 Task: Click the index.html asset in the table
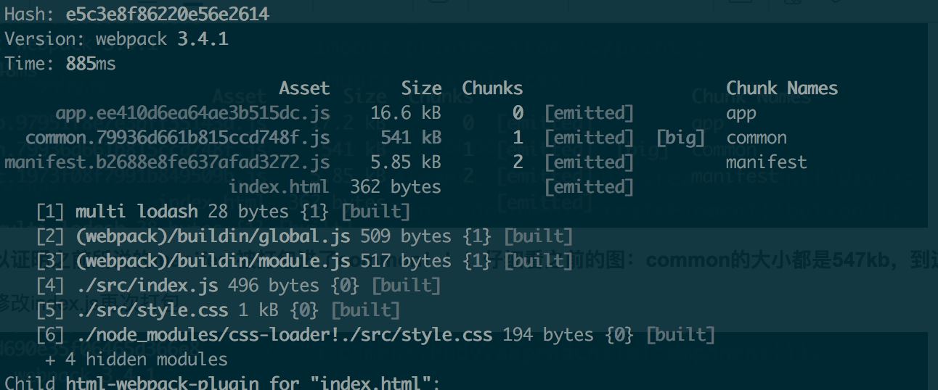point(279,187)
